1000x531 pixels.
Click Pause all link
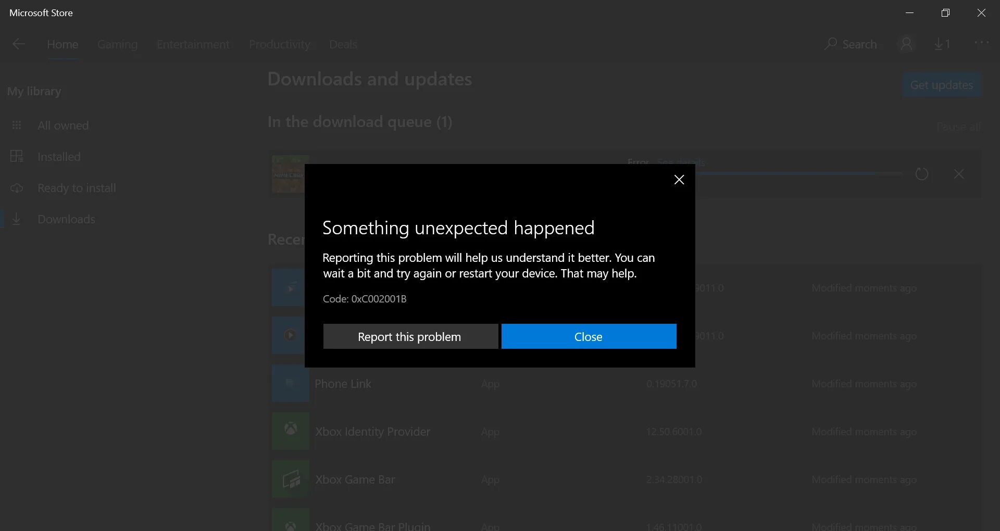point(958,127)
